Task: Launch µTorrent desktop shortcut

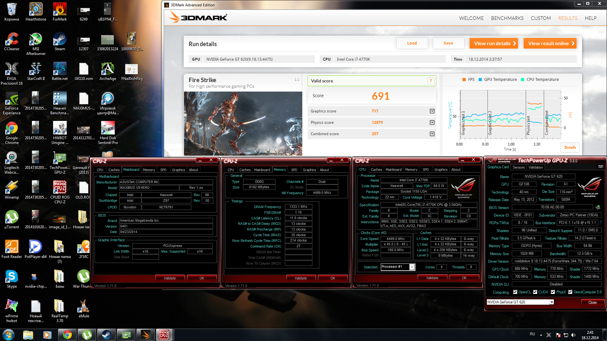Action: [12, 220]
